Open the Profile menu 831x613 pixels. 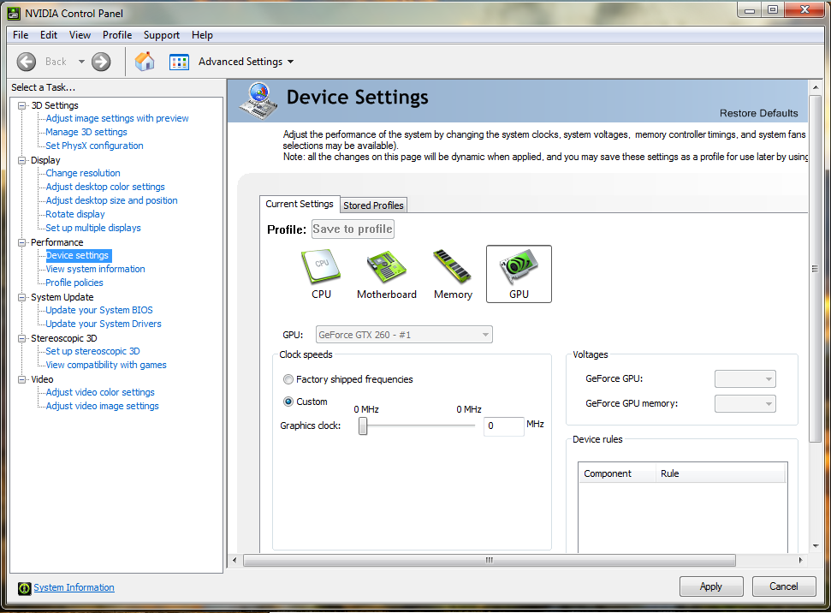117,35
